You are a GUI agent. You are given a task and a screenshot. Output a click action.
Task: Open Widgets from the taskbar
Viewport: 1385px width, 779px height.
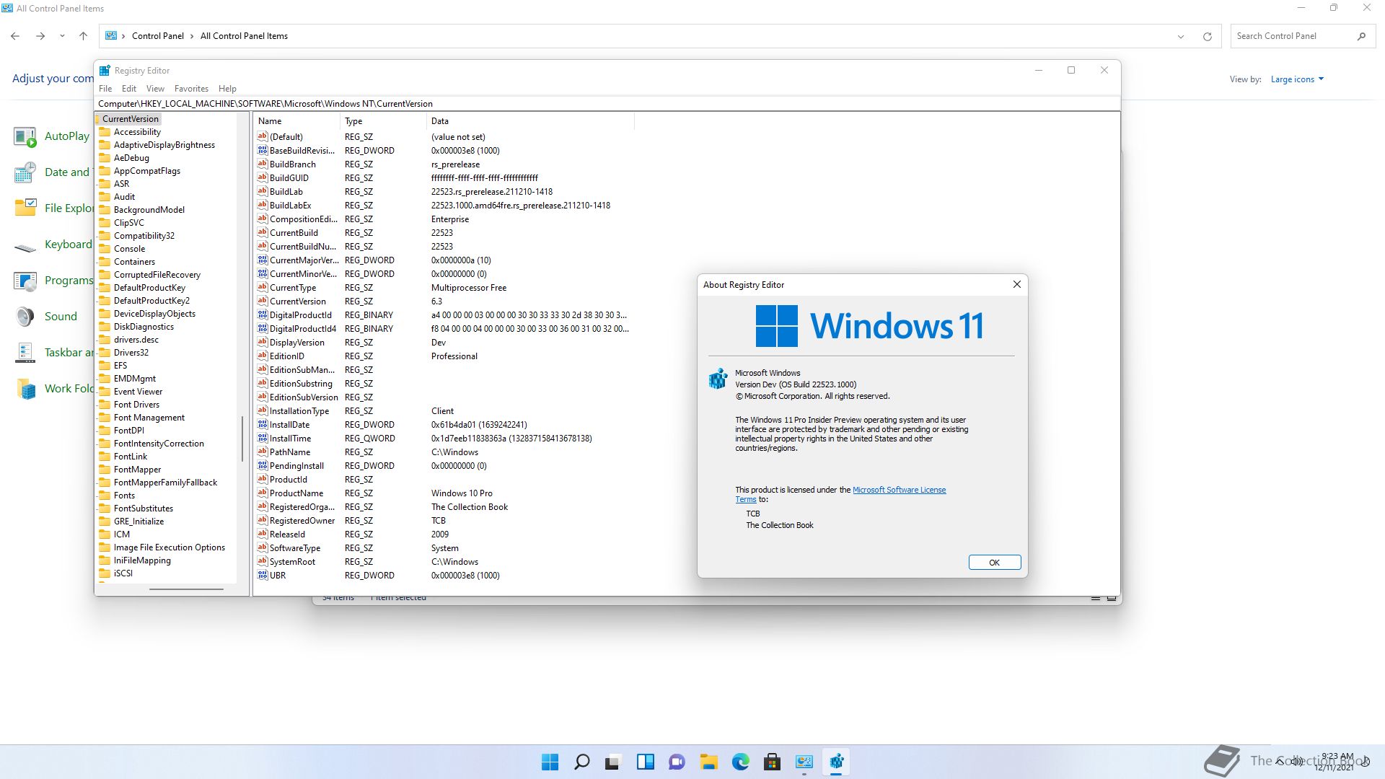point(645,762)
